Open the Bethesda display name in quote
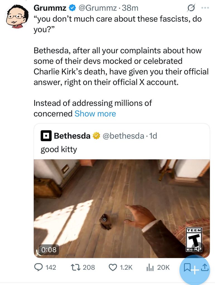The width and height of the screenshot is (215, 285). coord(72,136)
